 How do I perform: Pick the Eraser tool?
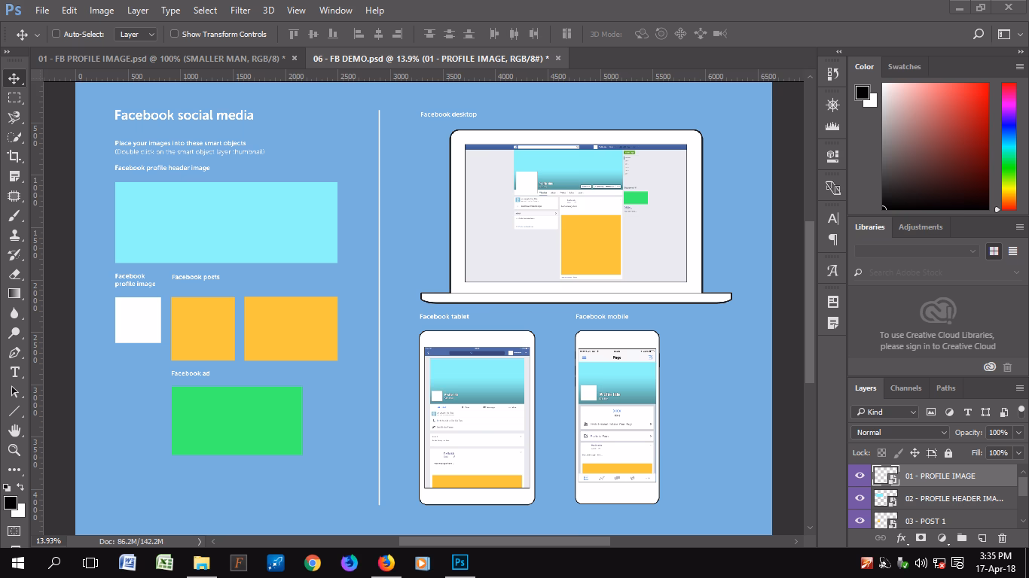[x=14, y=274]
